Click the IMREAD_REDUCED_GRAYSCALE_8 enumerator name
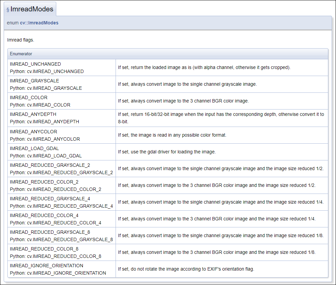Image resolution: width=336 pixels, height=285 pixels. point(50,232)
